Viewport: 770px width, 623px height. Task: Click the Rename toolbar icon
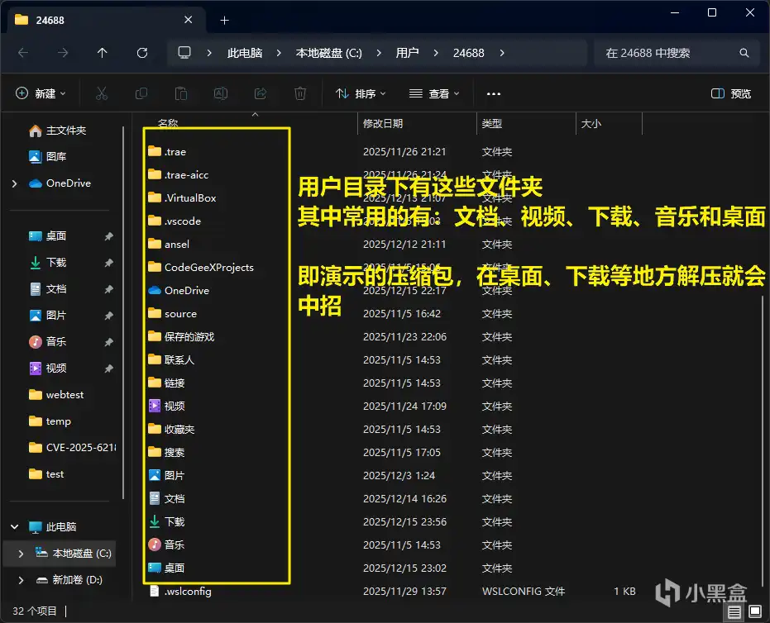click(x=221, y=93)
